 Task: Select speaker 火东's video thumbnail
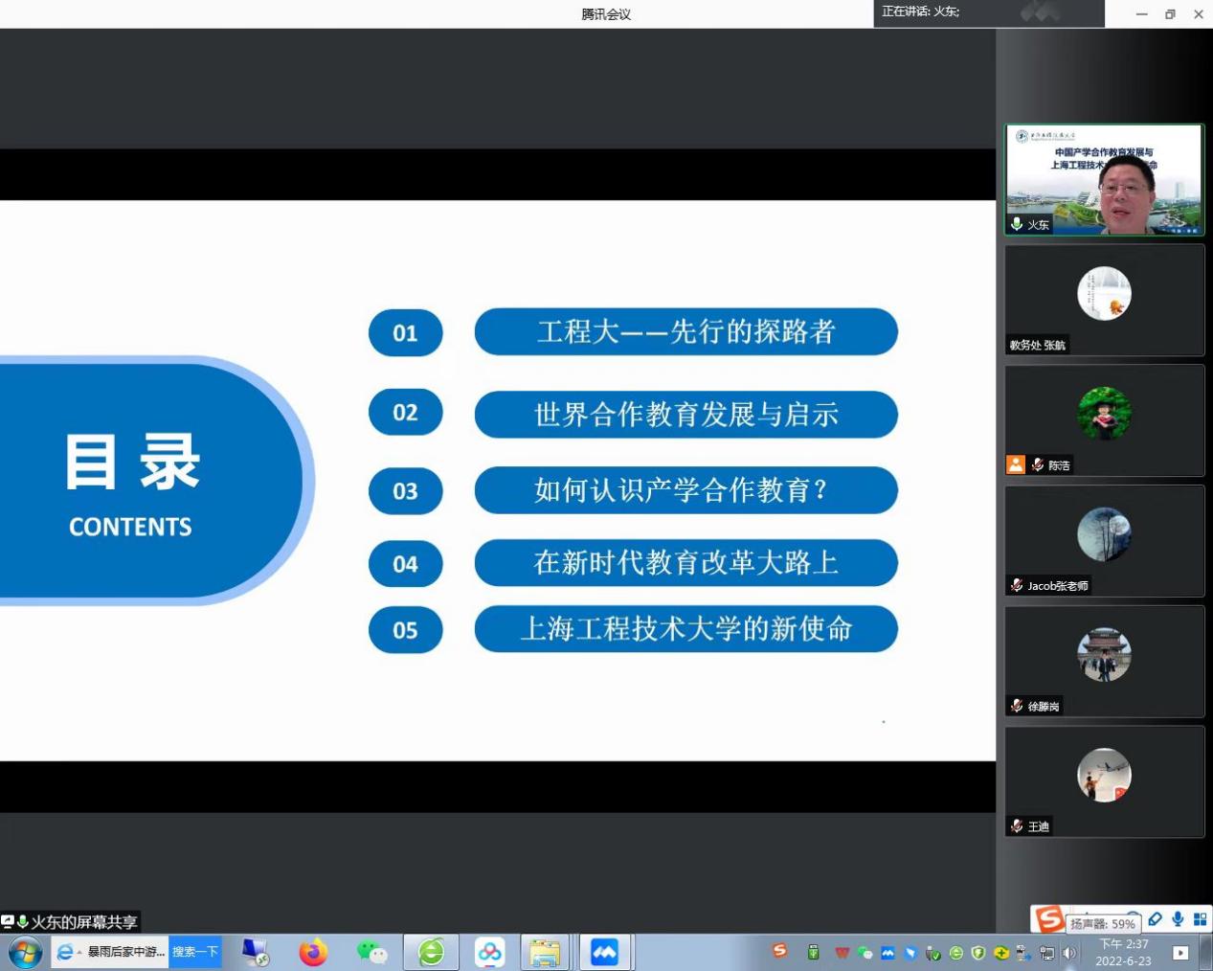tap(1104, 179)
